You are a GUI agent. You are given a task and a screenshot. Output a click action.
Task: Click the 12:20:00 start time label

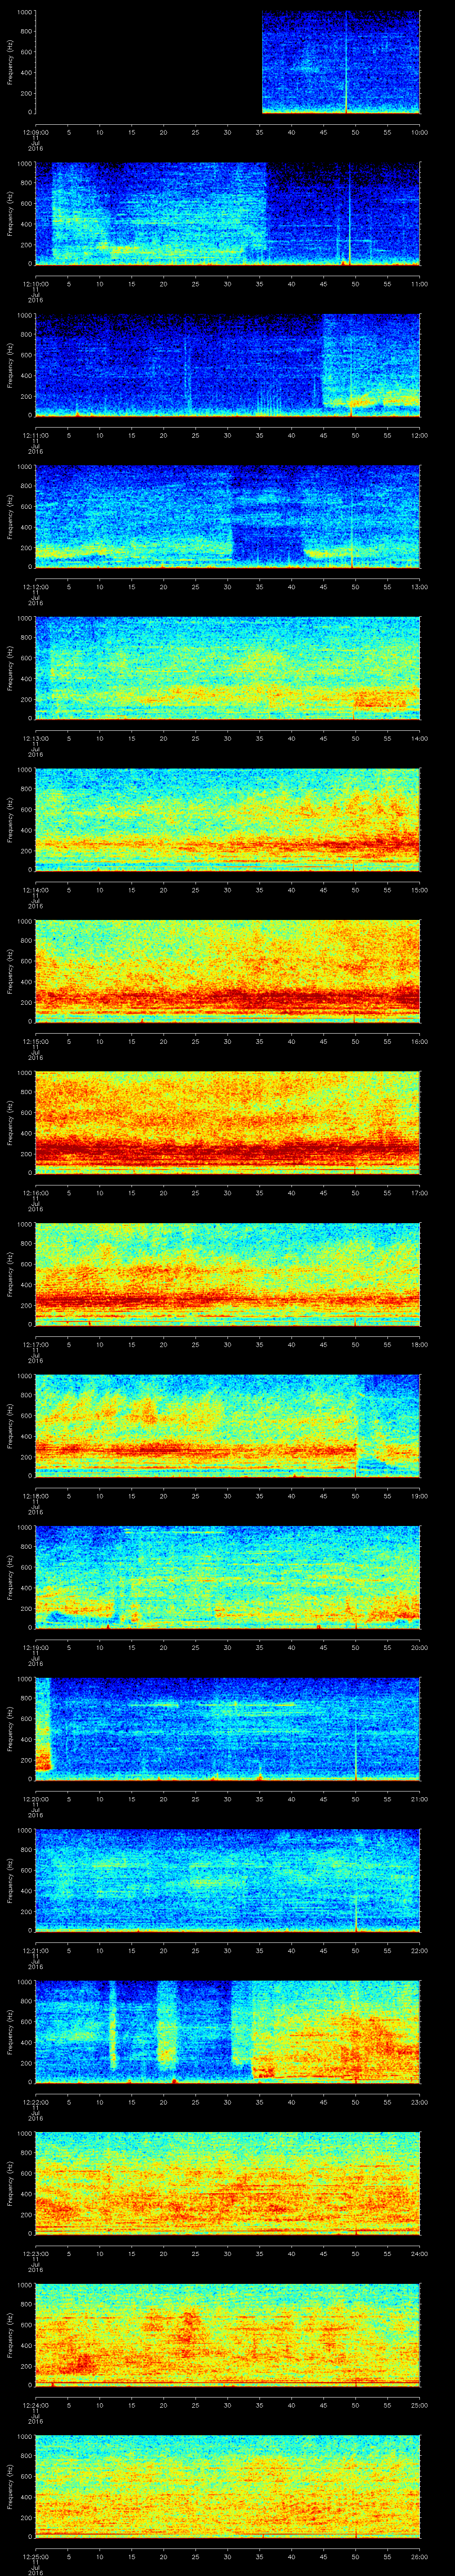click(36, 1799)
